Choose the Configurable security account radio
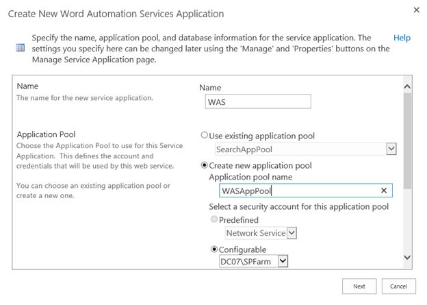The height and width of the screenshot is (305, 427). 215,249
